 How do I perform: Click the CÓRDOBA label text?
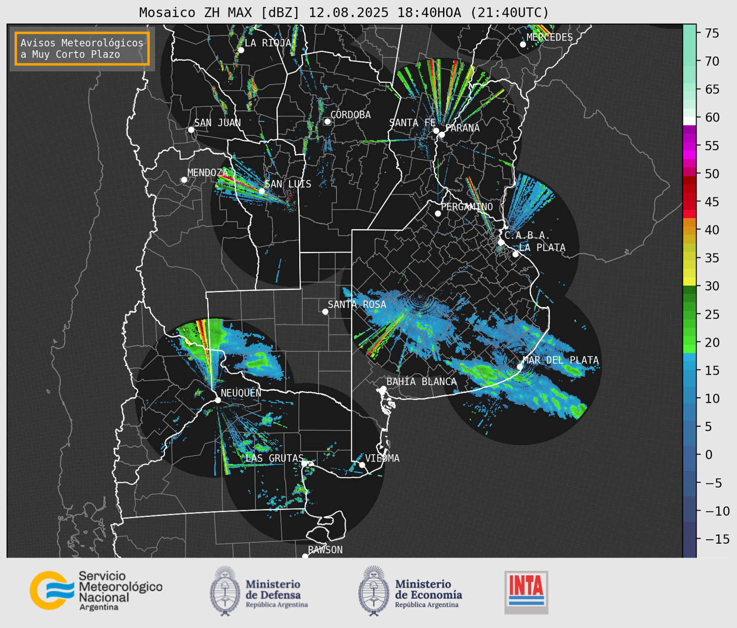350,114
